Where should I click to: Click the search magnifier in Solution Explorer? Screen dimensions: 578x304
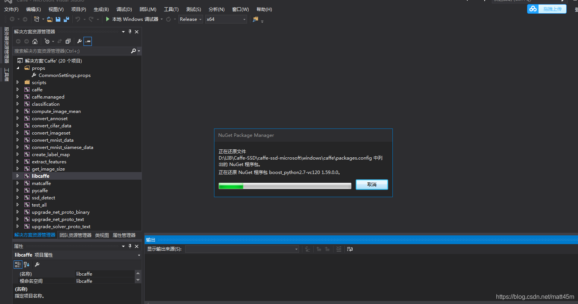[134, 51]
